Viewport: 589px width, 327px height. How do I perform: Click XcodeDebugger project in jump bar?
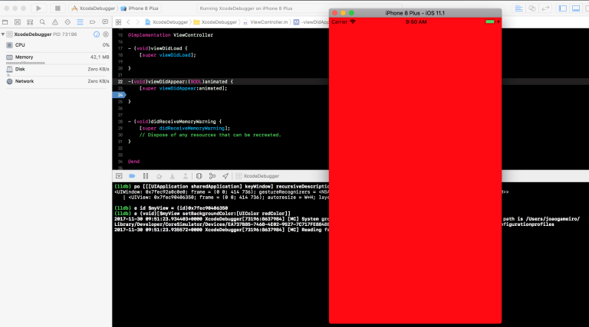coord(166,22)
